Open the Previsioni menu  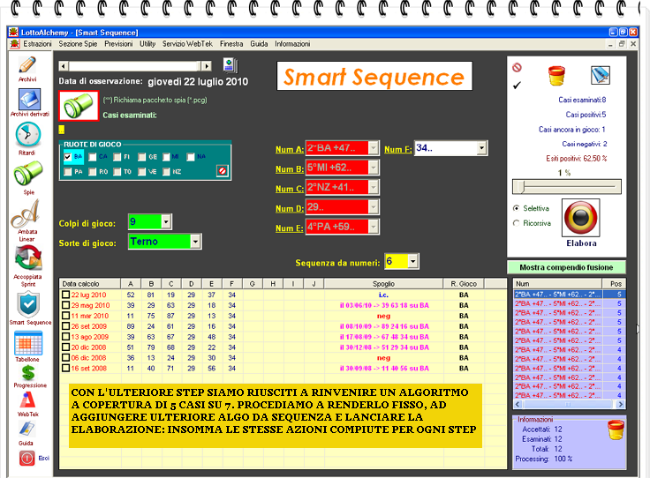point(118,44)
